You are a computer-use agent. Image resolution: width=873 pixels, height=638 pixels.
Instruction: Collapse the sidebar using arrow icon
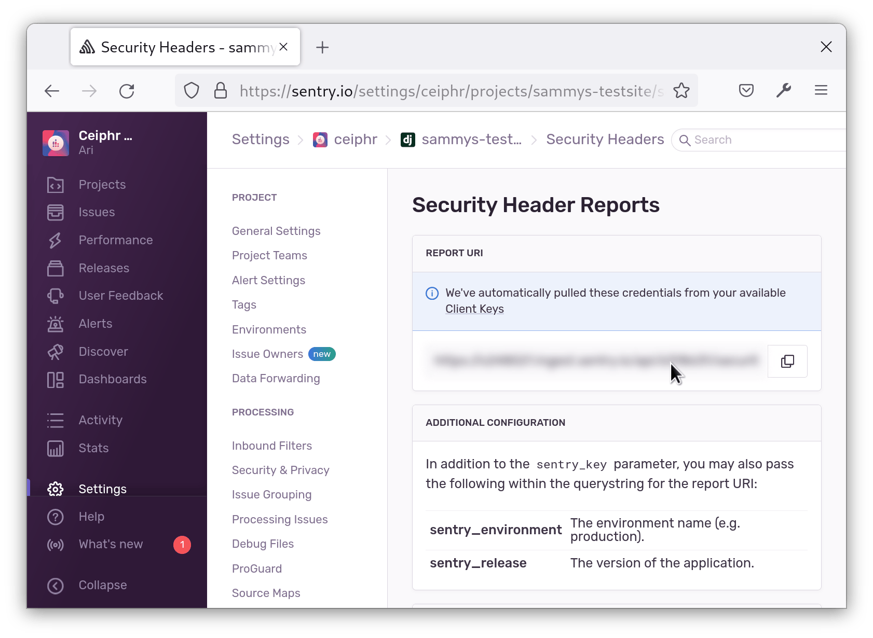pos(56,586)
